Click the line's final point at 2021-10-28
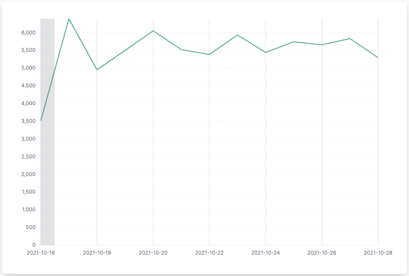409x276 pixels. [x=378, y=57]
